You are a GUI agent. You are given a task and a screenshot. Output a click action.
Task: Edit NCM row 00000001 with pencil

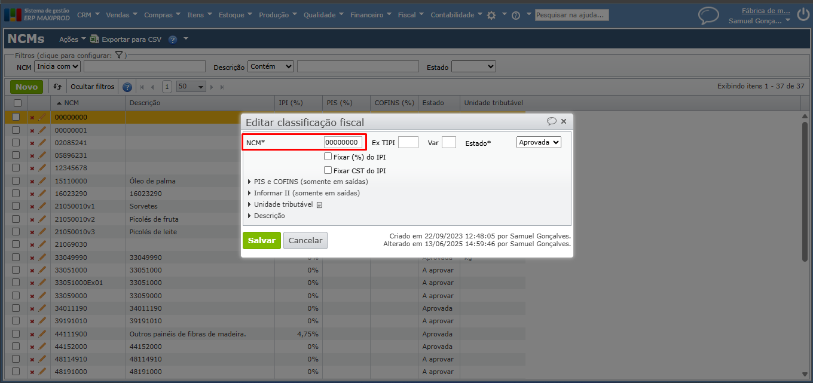42,130
